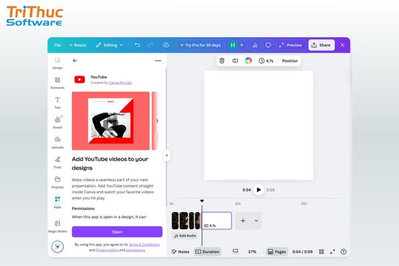The image size is (399, 266).
Task: Expand the add page options chevron
Action: point(256,220)
